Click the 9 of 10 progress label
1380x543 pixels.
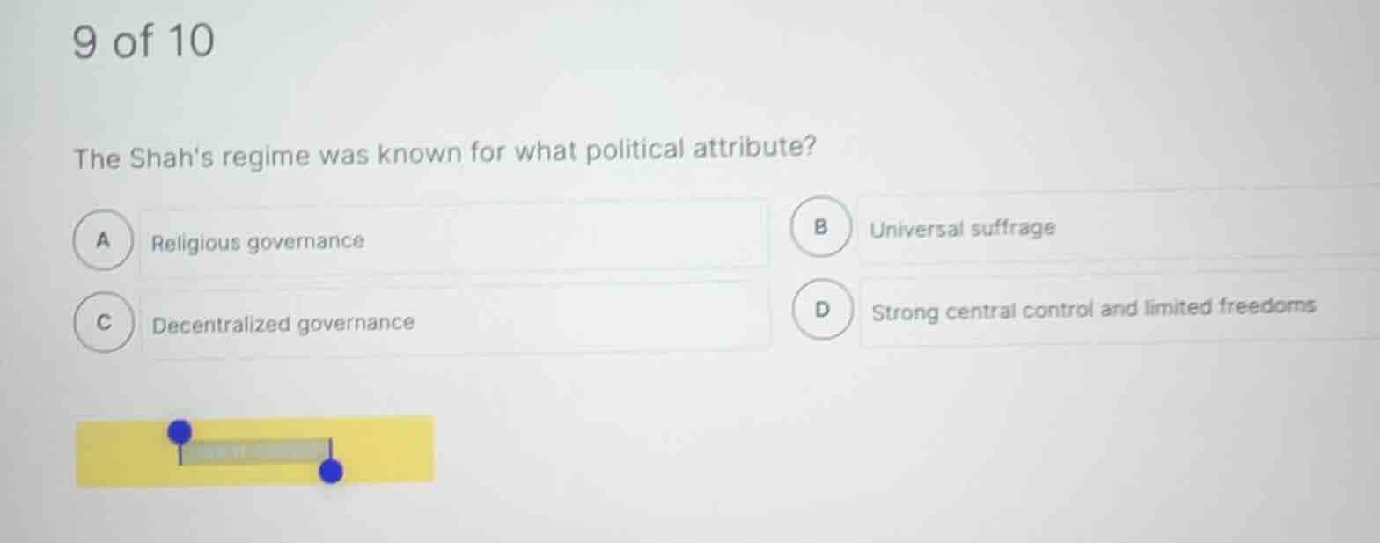point(143,39)
